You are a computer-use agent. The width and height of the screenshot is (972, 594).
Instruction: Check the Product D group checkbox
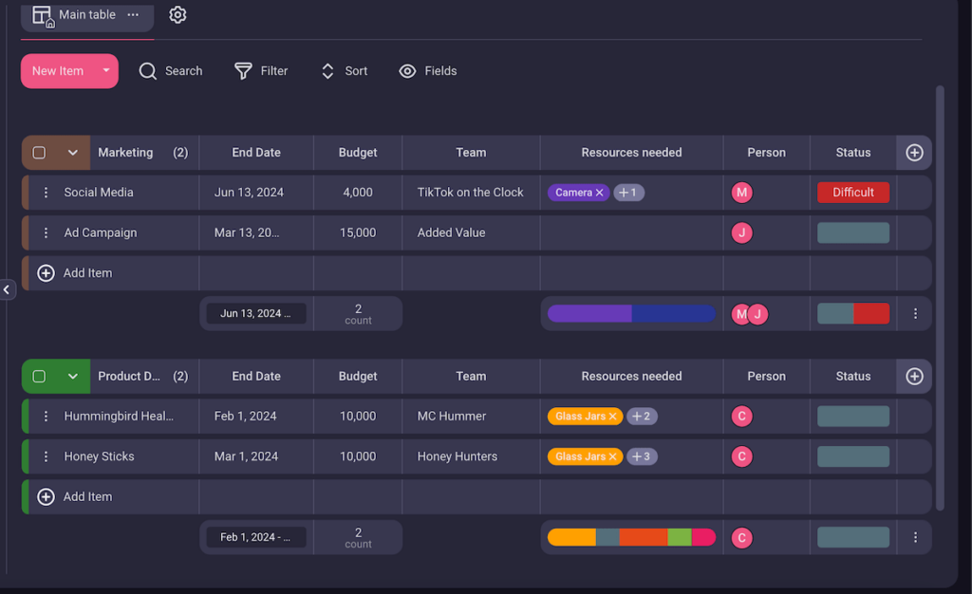point(39,376)
